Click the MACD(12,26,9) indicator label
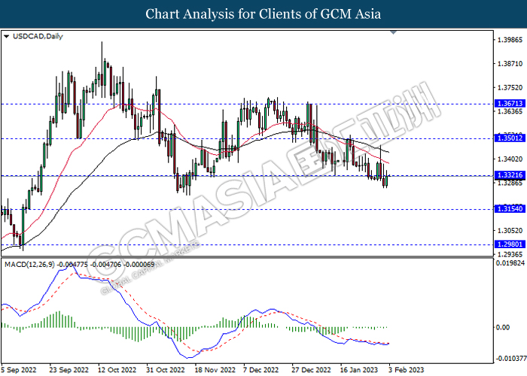Viewport: 527px width, 376px height. pyautogui.click(x=79, y=265)
